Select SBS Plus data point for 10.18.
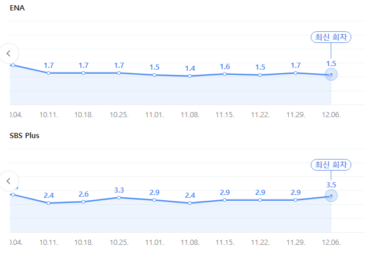Image resolution: width=365 pixels, height=253 pixels. (x=83, y=202)
